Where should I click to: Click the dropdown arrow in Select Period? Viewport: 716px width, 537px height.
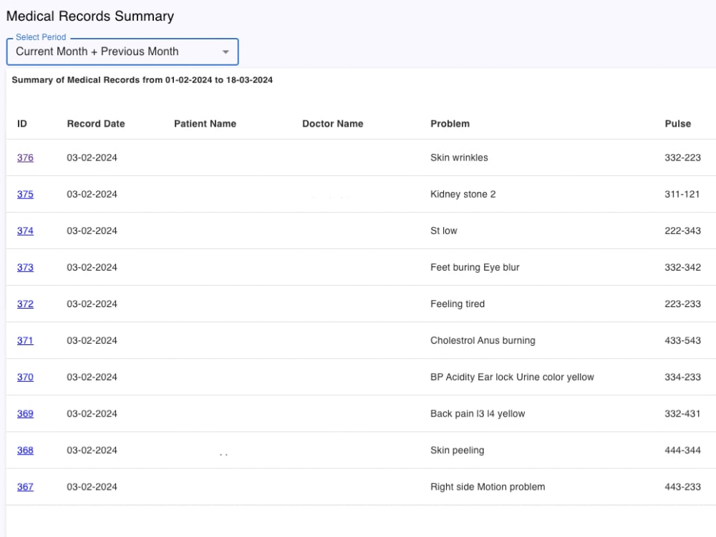tap(226, 52)
